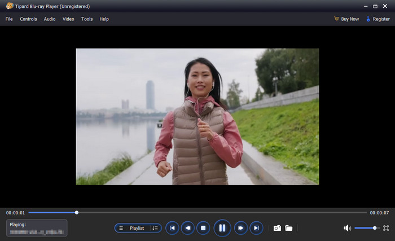Skip to the previous track
395x241 pixels.
[x=172, y=228]
